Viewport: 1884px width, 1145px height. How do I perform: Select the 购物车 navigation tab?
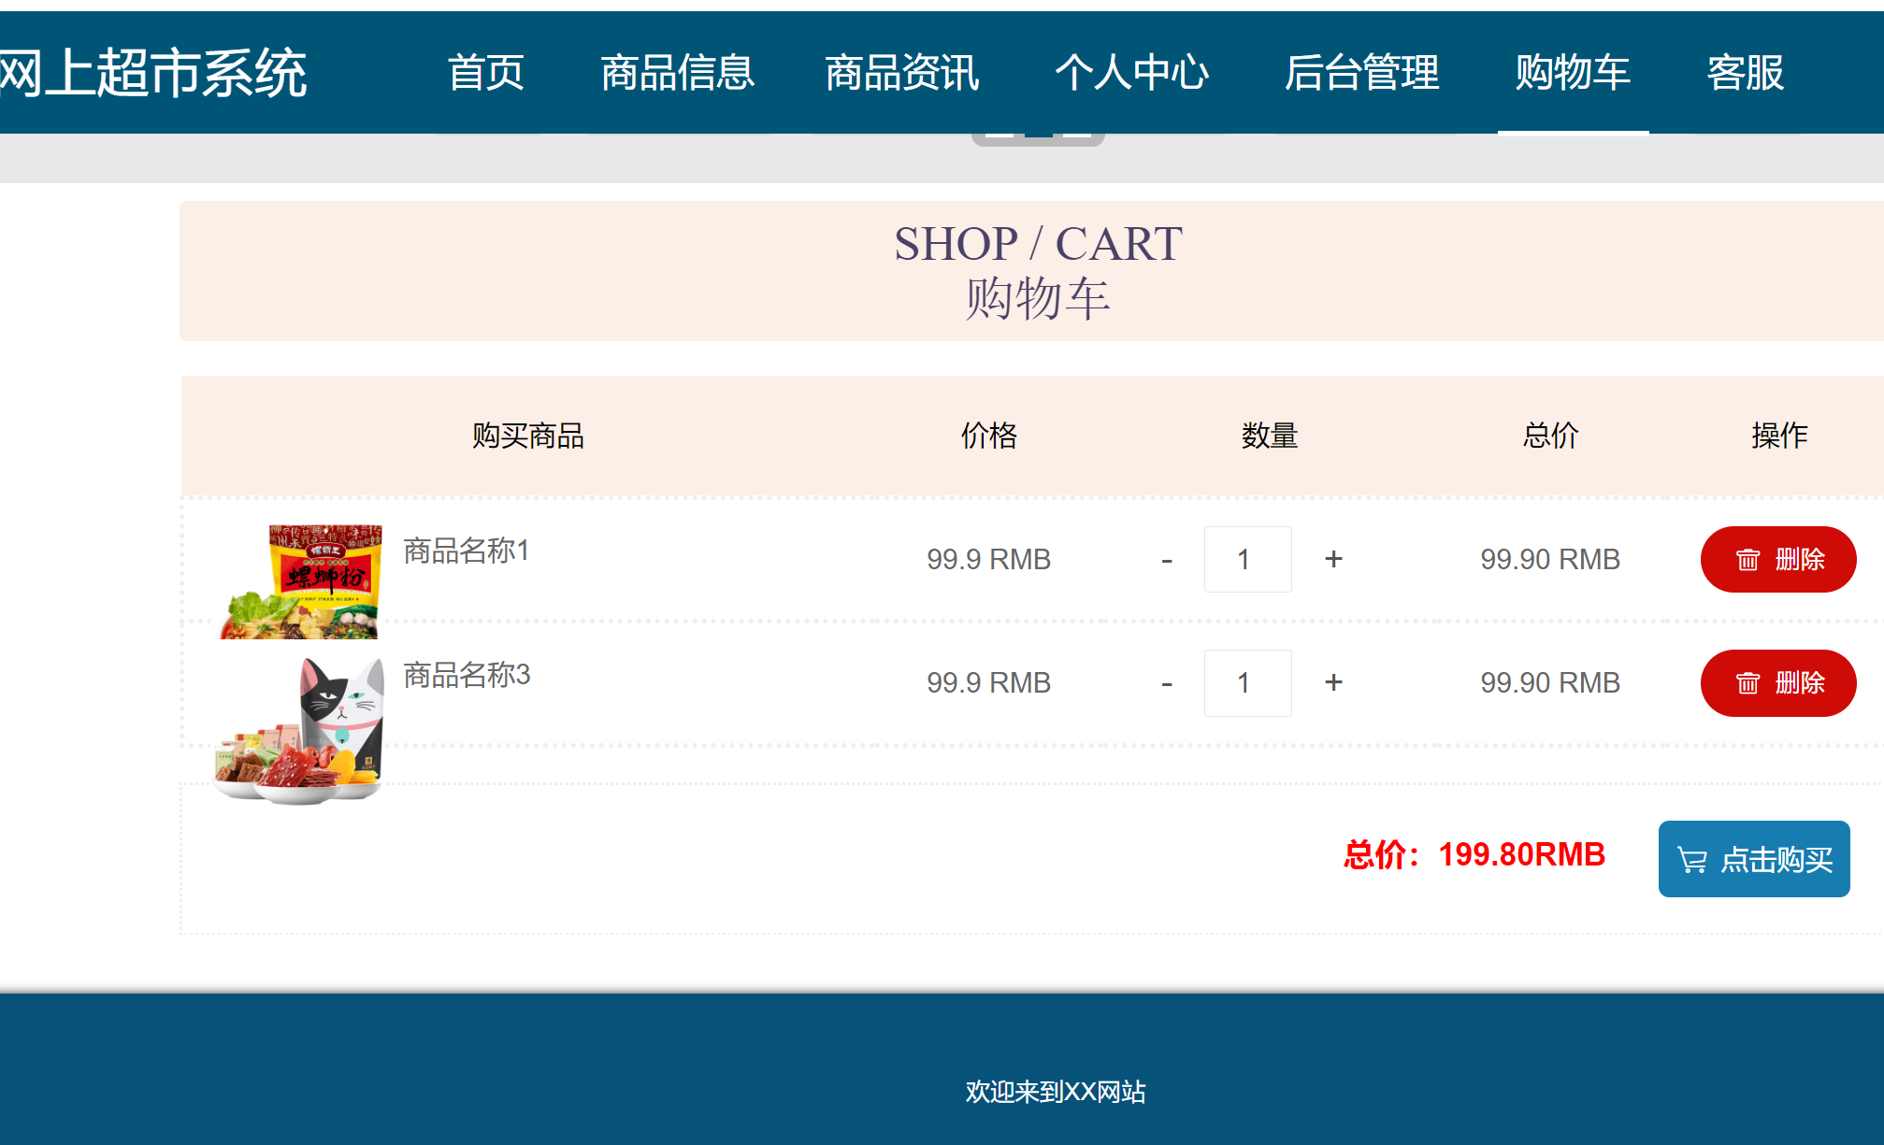1572,73
